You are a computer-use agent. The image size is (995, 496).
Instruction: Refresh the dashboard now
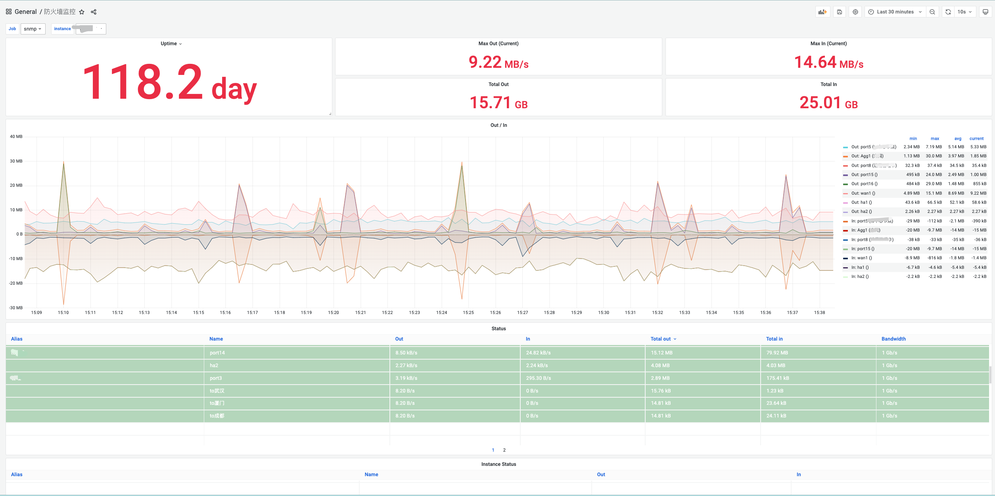pos(948,12)
